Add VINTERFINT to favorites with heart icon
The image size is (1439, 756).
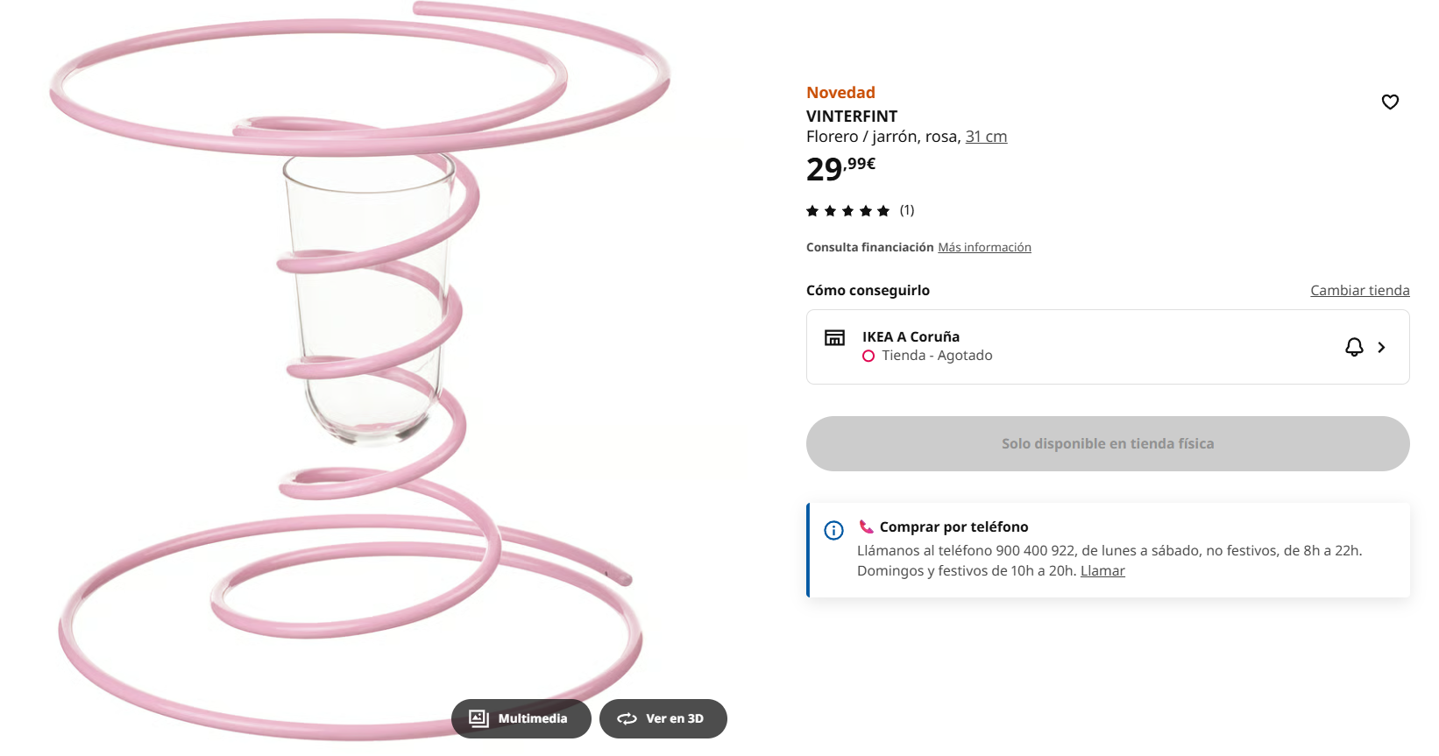pyautogui.click(x=1390, y=102)
